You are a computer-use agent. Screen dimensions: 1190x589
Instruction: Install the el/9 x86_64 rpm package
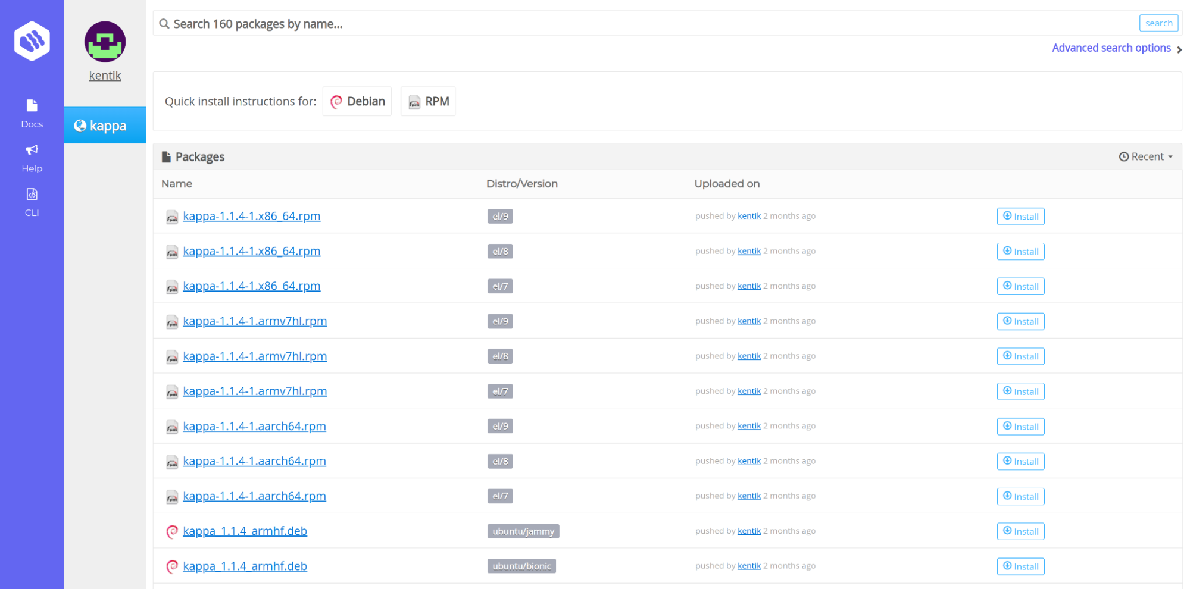pyautogui.click(x=1020, y=216)
